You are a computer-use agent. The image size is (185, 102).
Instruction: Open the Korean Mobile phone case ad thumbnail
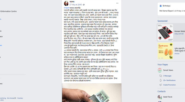click(165, 32)
